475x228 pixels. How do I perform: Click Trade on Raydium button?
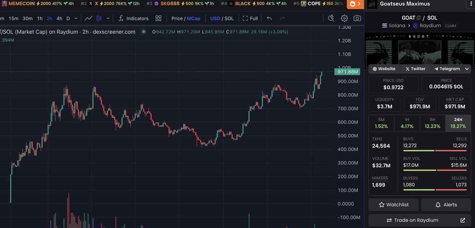pos(412,220)
